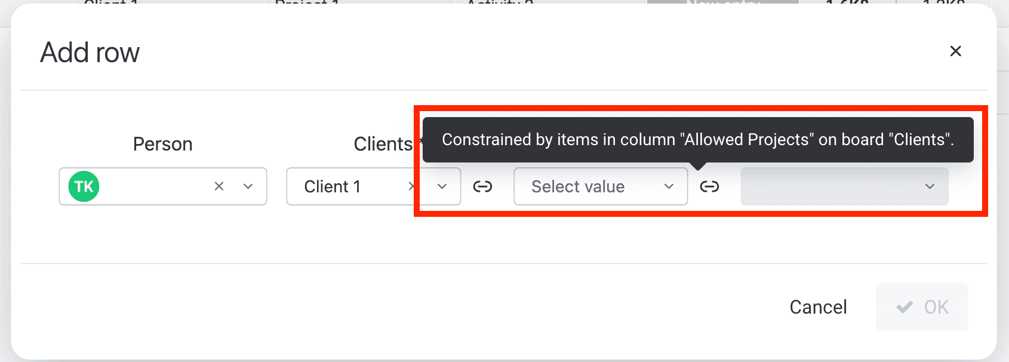Clear the selected Person value
The height and width of the screenshot is (362, 1009).
coord(219,186)
